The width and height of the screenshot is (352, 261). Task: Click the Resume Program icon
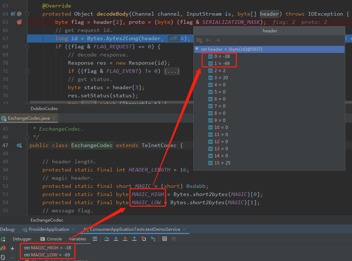point(3,248)
